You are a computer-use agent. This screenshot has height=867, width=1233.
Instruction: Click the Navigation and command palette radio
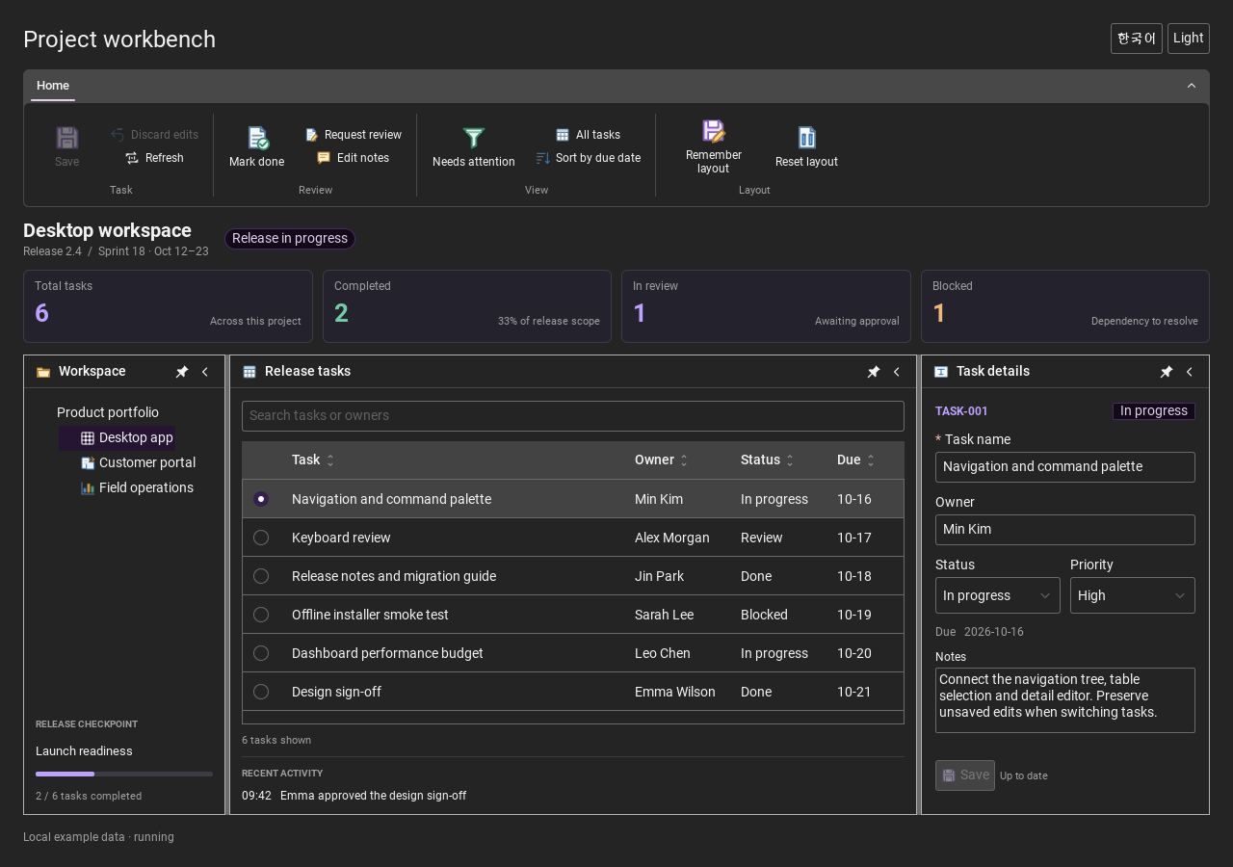tap(261, 499)
